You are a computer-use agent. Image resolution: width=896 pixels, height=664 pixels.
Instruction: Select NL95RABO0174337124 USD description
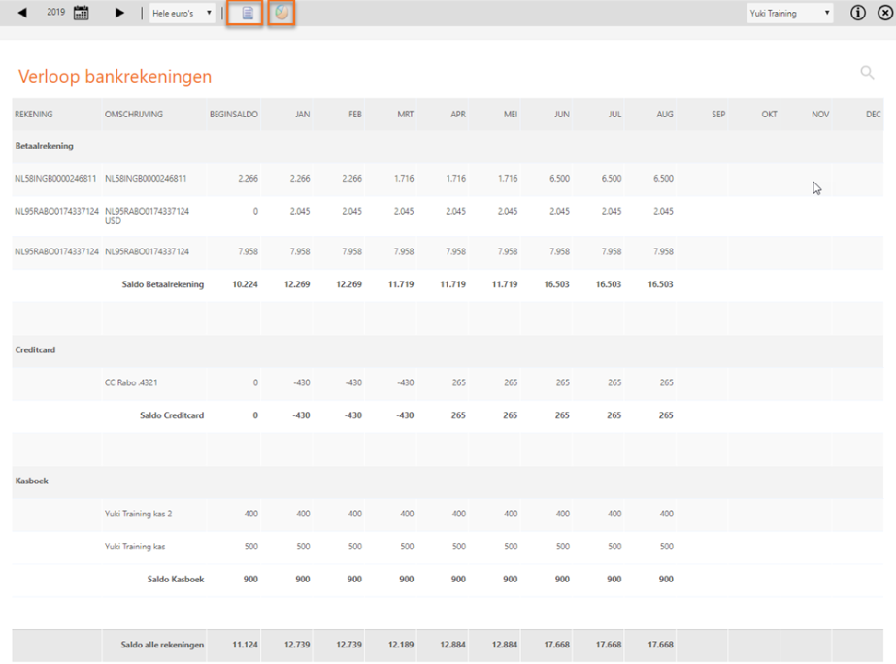coord(147,216)
